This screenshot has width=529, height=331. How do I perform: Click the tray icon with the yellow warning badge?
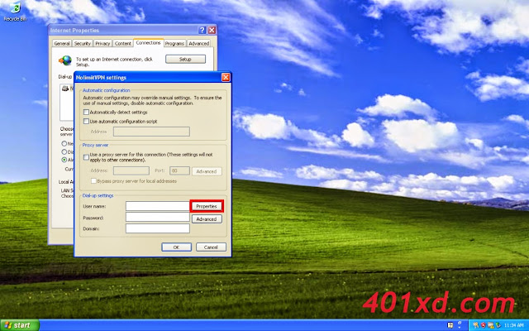pos(491,325)
